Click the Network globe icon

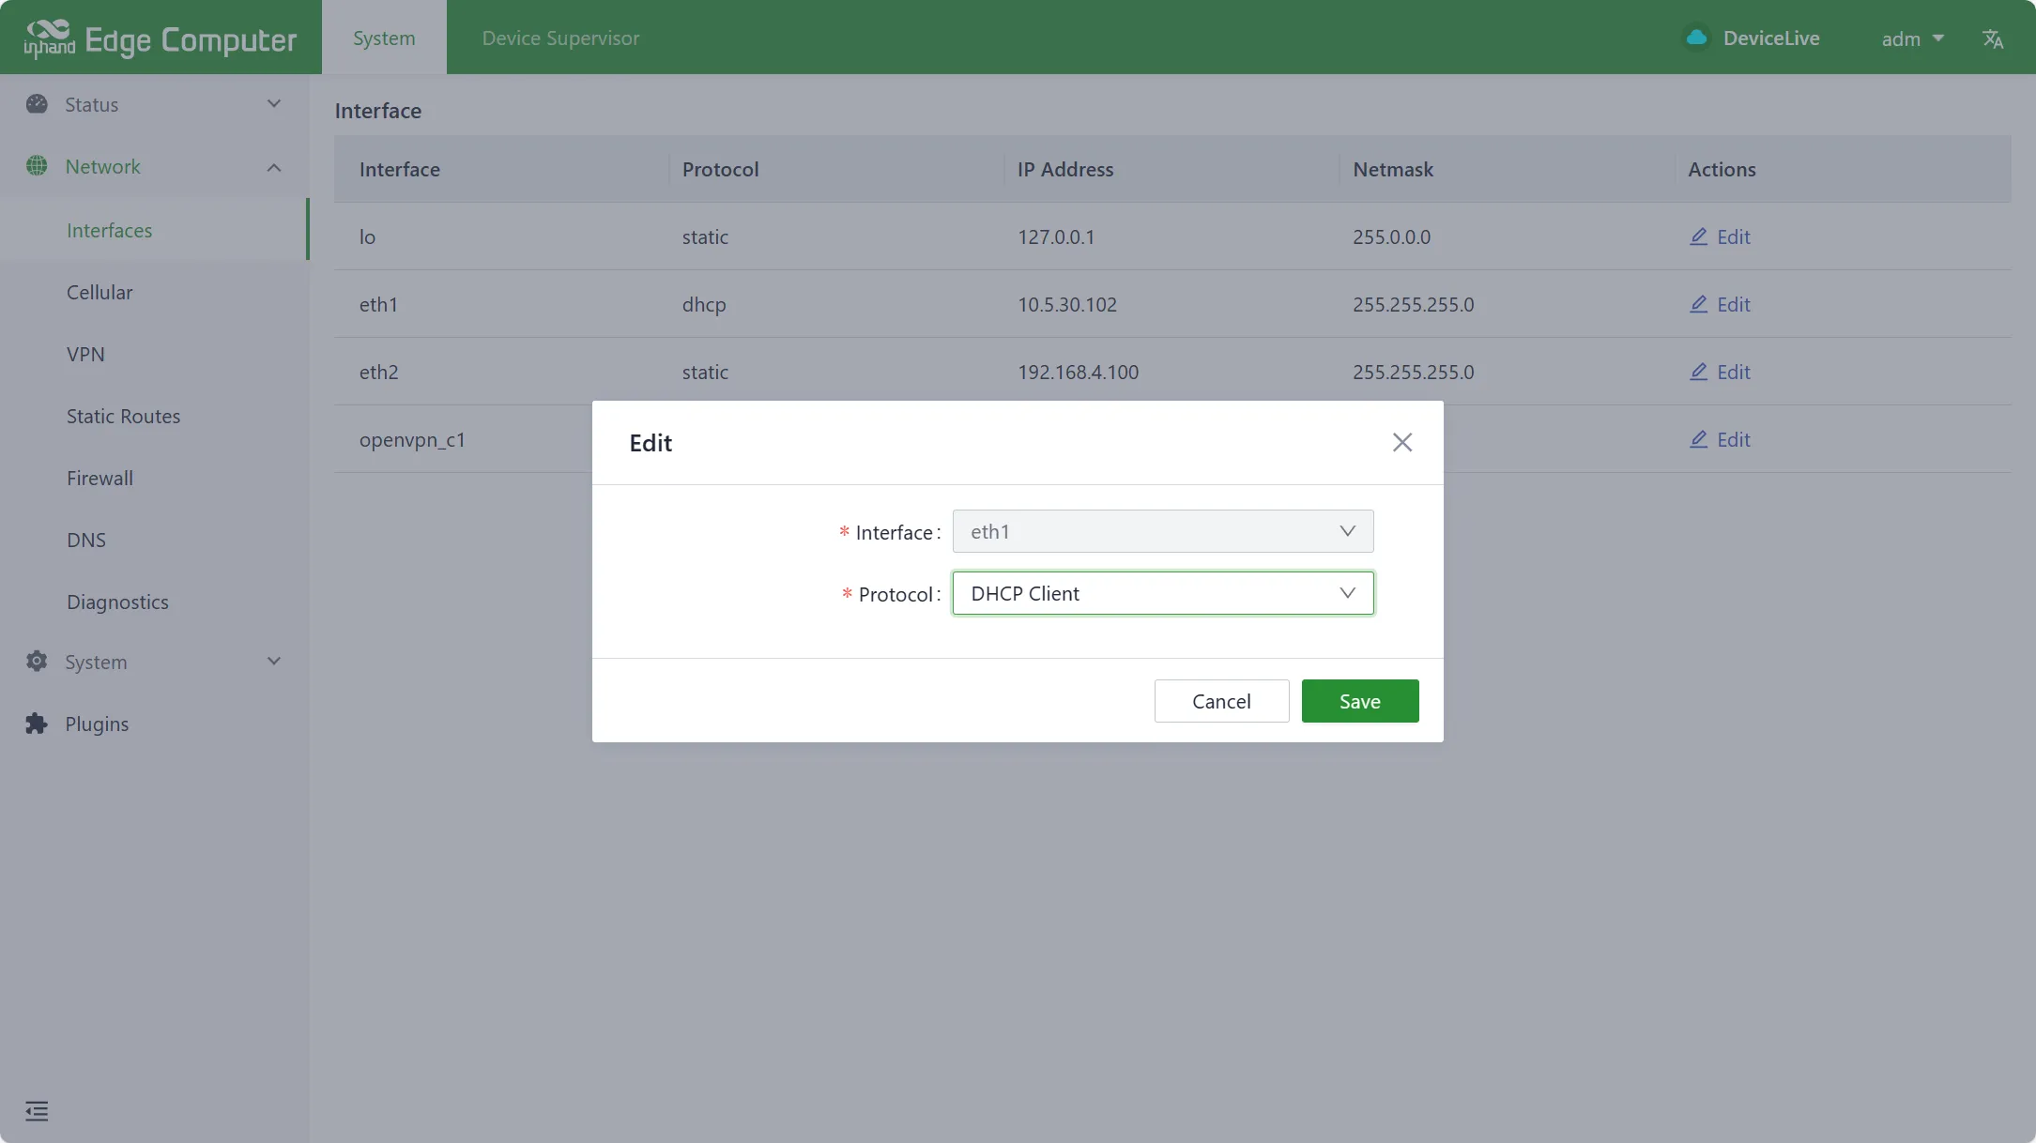[x=37, y=166]
